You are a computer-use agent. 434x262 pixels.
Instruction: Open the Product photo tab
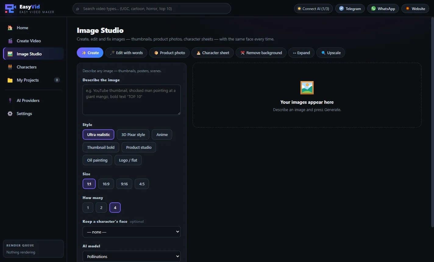169,53
